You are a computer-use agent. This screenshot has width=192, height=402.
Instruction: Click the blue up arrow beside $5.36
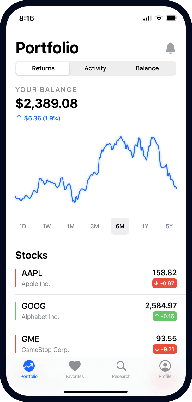(x=19, y=118)
